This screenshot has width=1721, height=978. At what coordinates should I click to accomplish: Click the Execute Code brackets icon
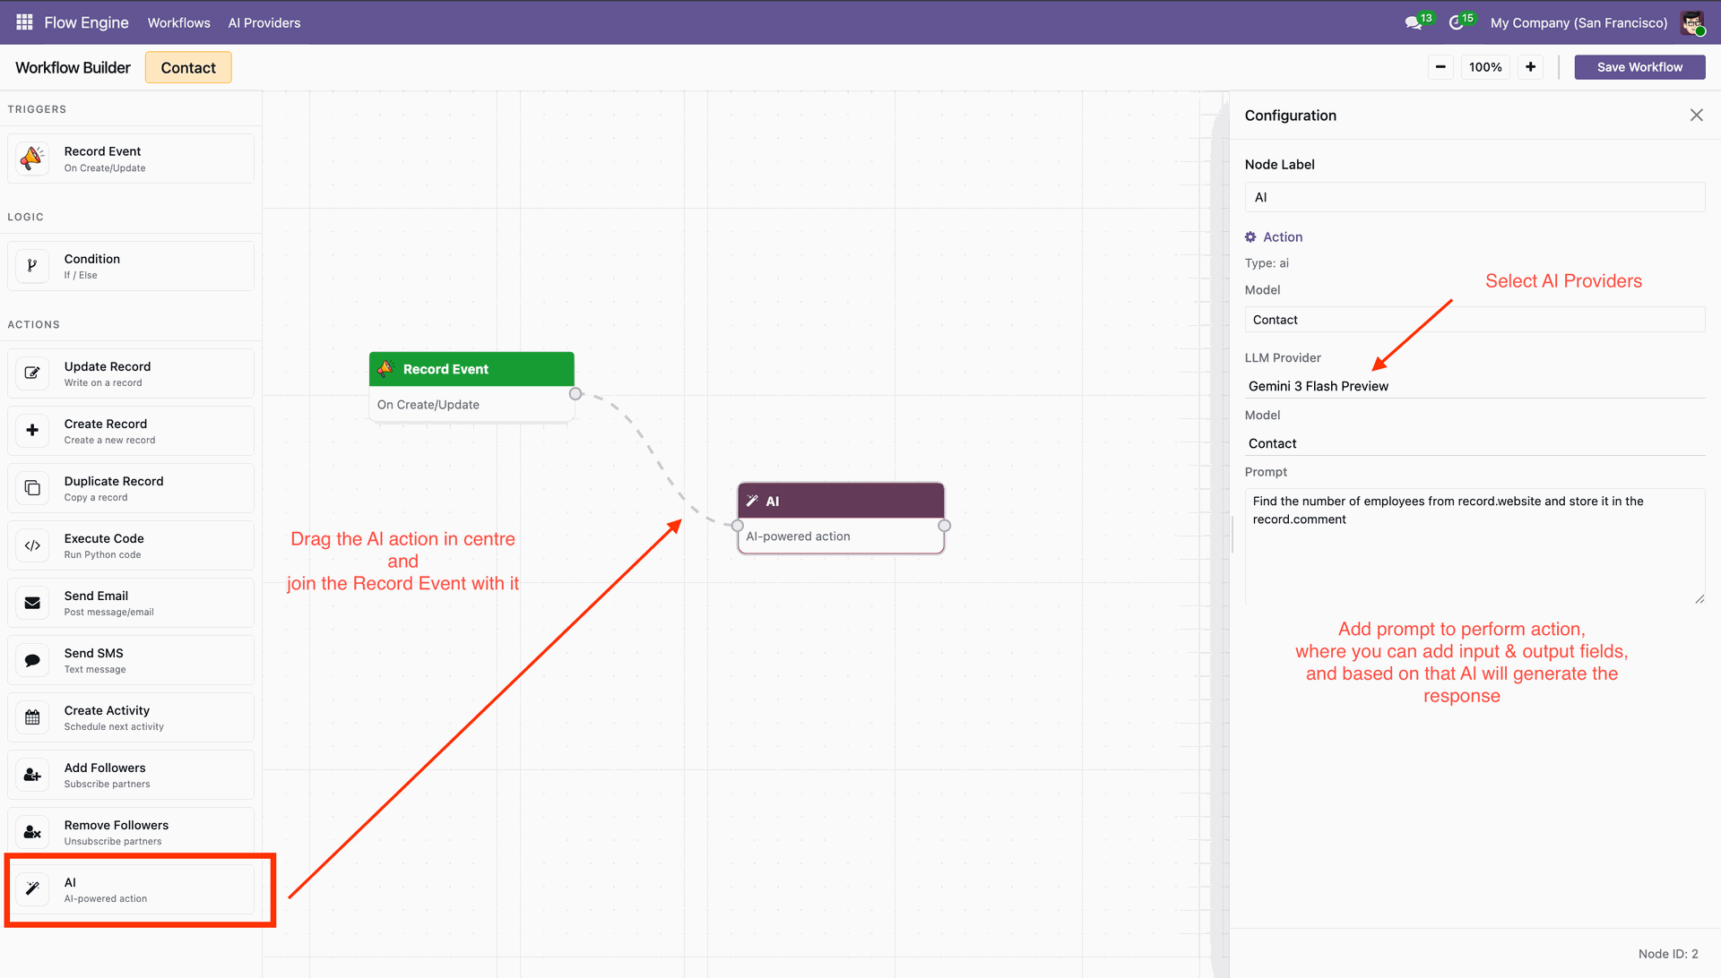click(32, 545)
